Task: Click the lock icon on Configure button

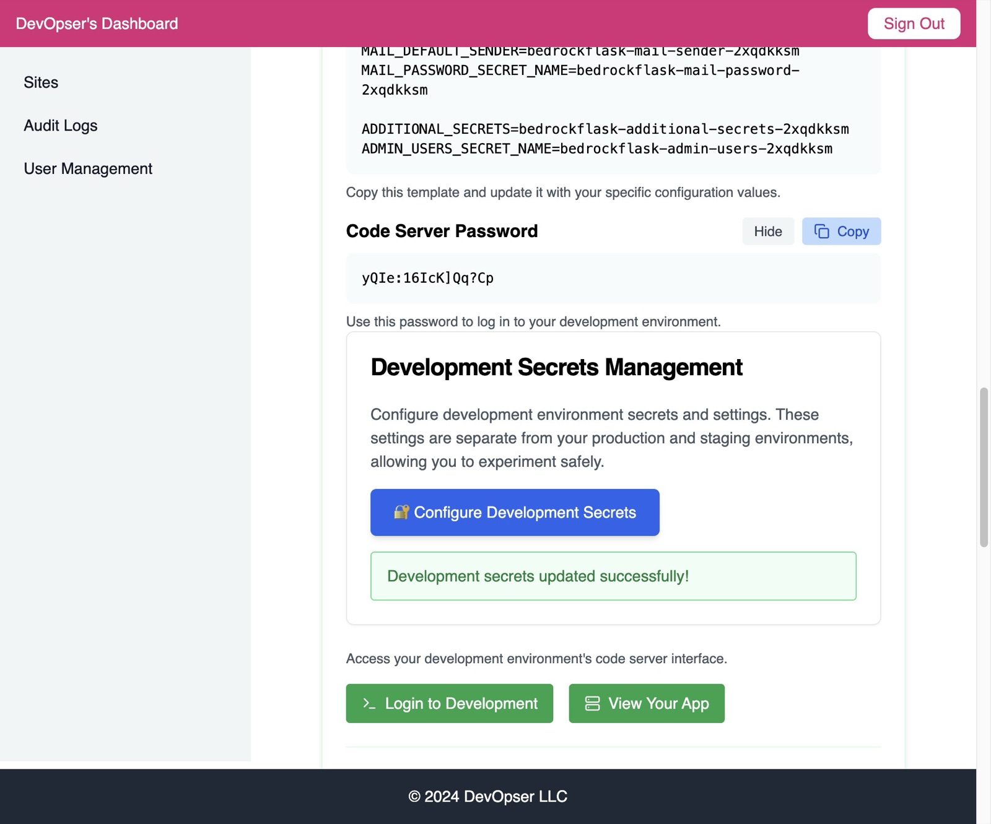Action: (401, 512)
